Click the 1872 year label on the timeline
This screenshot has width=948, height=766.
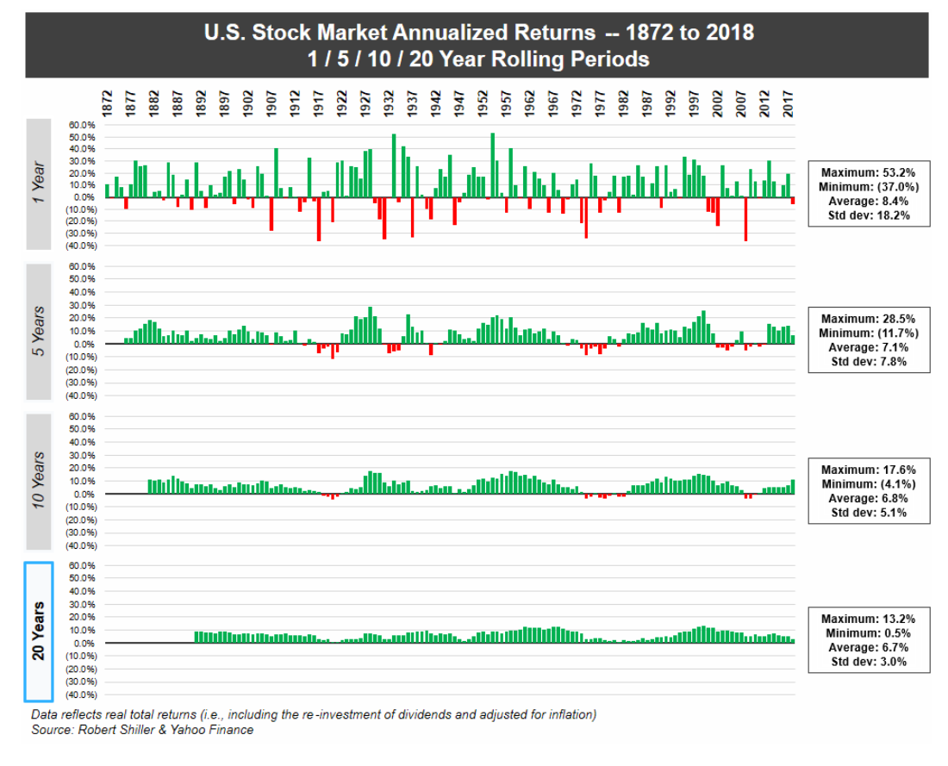108,102
